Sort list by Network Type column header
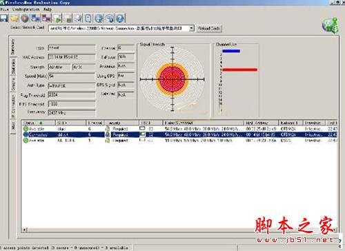 coord(290,123)
